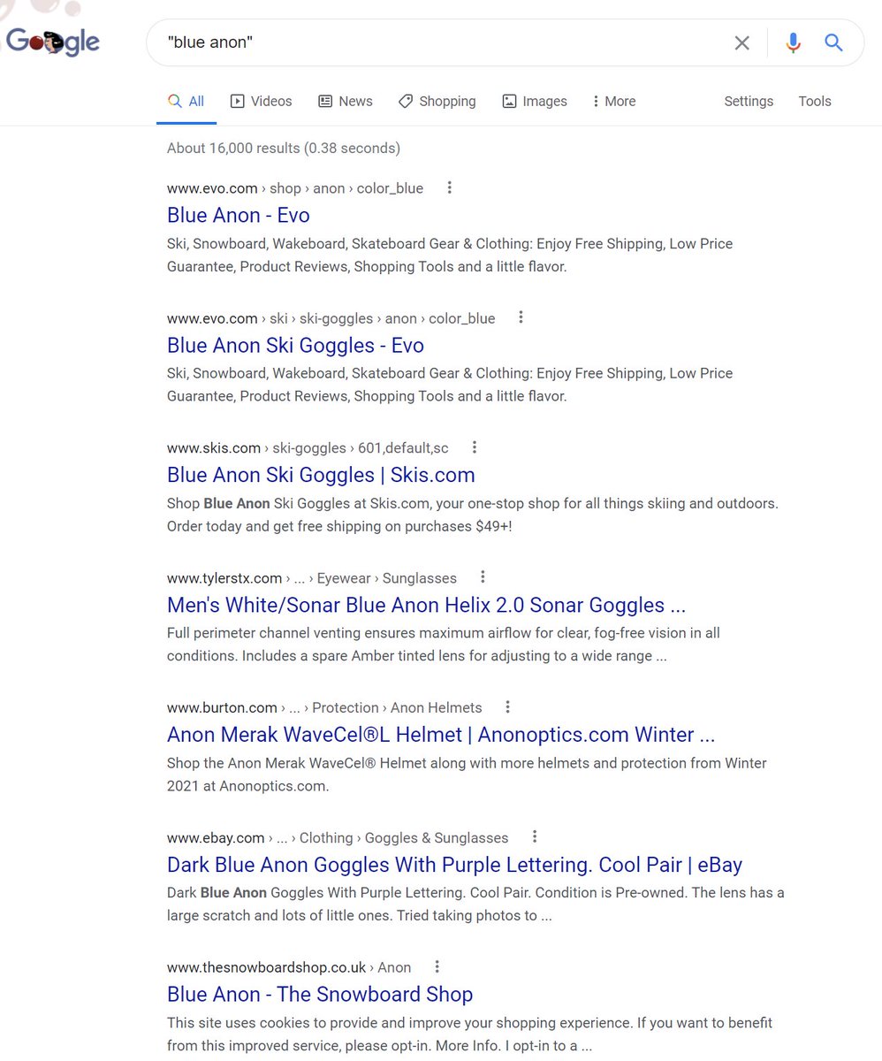Click Snowboard Shop snippet about cookies
This screenshot has width=882, height=1061.
[x=470, y=1034]
